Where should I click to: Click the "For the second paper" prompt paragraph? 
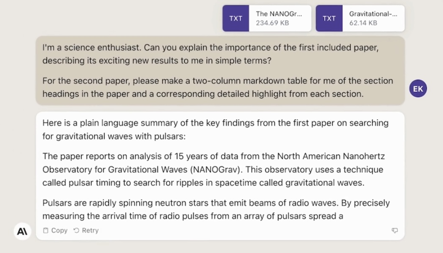tap(217, 87)
